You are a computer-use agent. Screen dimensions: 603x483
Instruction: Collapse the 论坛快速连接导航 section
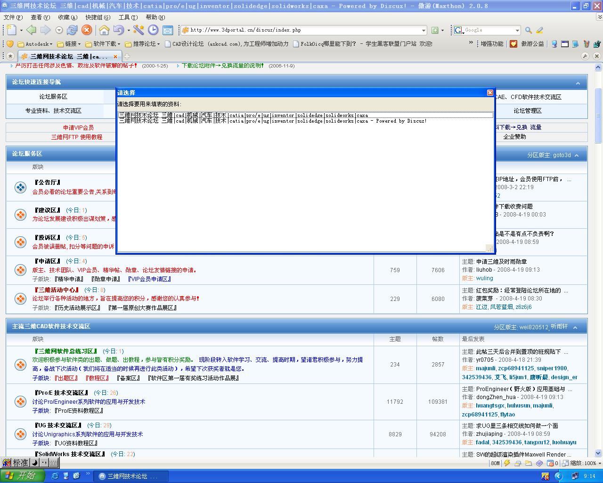(578, 83)
